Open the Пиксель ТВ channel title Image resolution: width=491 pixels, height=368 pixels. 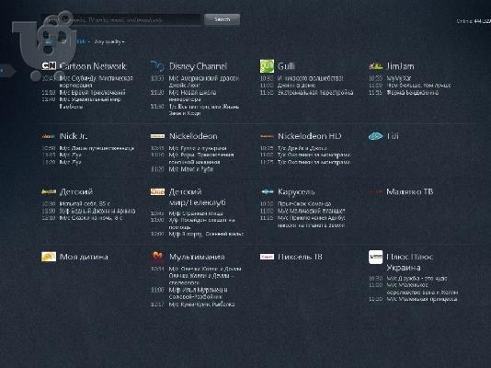pos(300,257)
